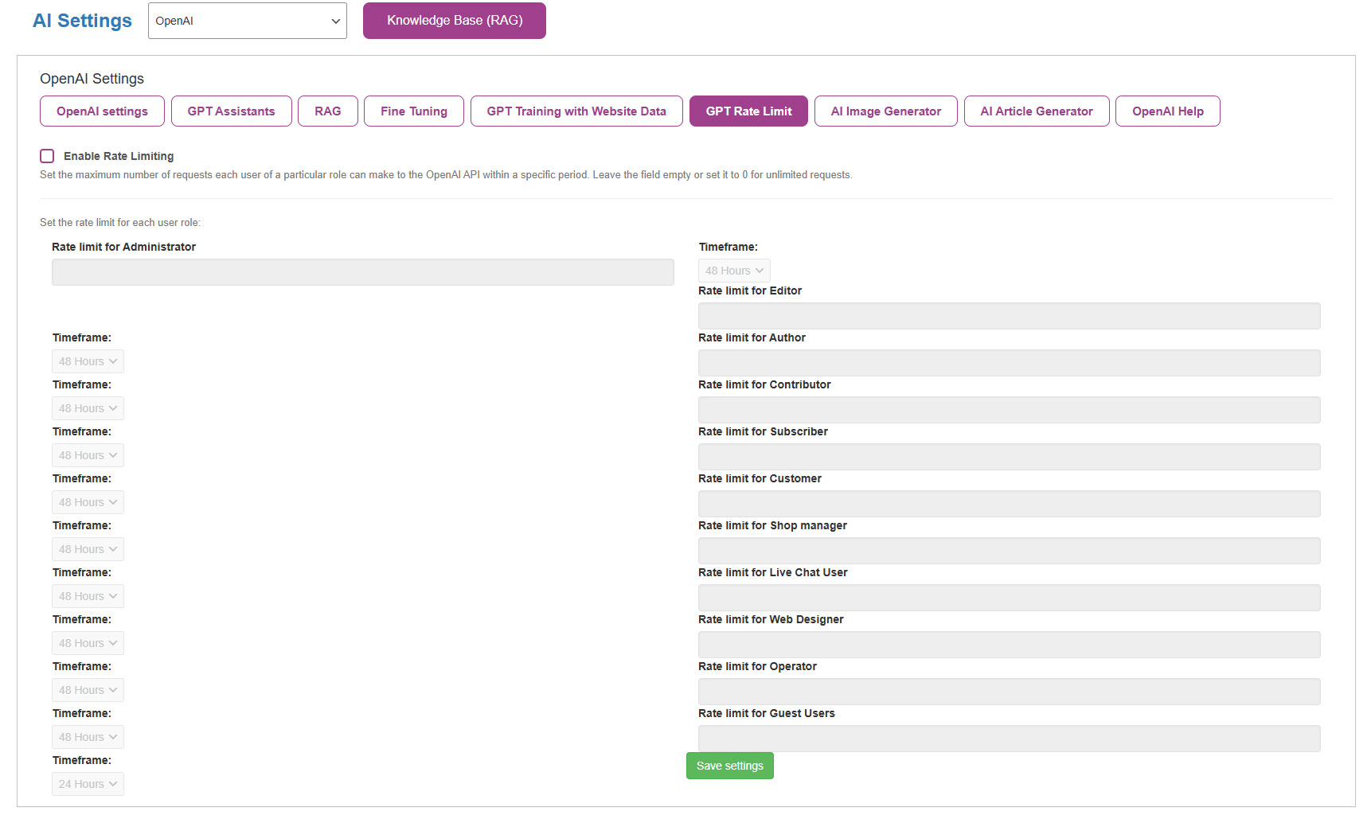Go to the Fine Tuning tab

tap(413, 111)
